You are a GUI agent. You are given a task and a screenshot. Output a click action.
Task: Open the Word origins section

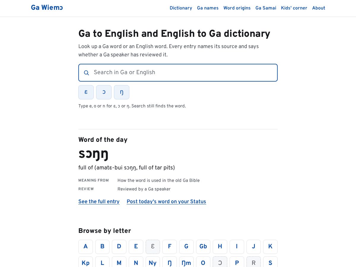tap(237, 8)
